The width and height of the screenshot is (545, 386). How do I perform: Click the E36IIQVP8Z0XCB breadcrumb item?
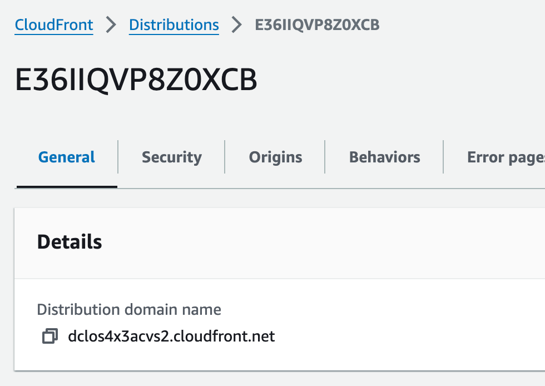coord(317,25)
